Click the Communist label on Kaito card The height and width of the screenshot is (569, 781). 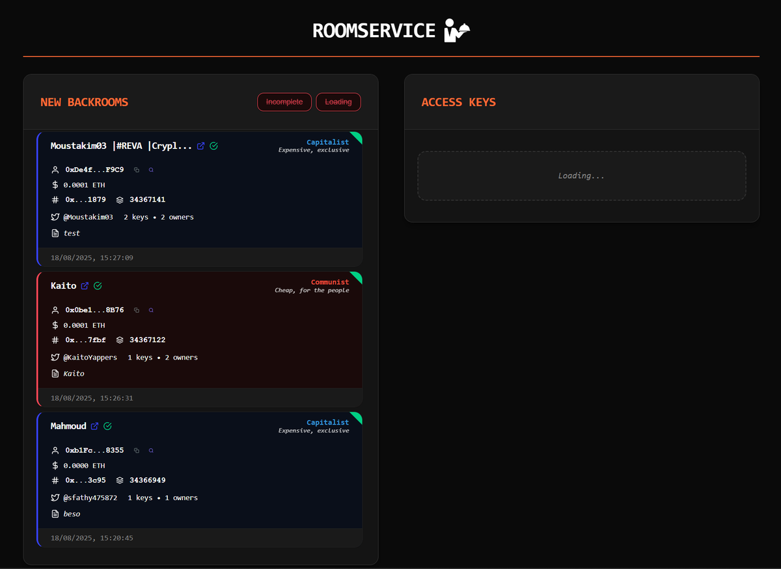(330, 282)
